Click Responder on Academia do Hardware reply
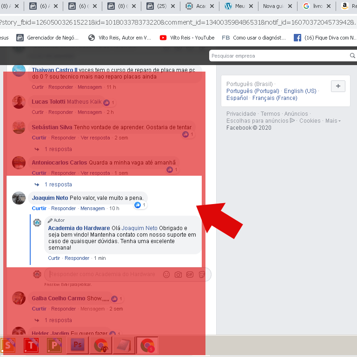This screenshot has width=357, height=357. pyautogui.click(x=77, y=258)
